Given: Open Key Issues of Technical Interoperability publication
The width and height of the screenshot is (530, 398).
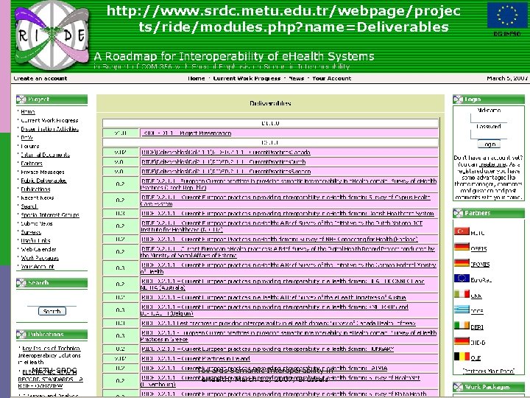Looking at the screenshot, I should (x=49, y=355).
